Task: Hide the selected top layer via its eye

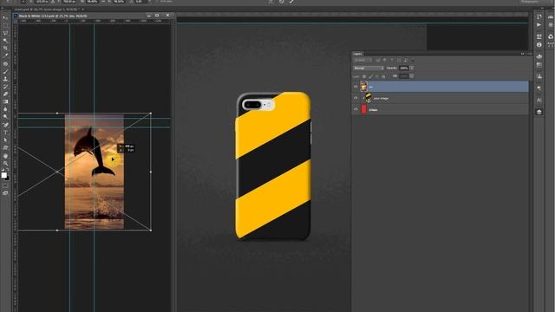Action: [x=356, y=87]
